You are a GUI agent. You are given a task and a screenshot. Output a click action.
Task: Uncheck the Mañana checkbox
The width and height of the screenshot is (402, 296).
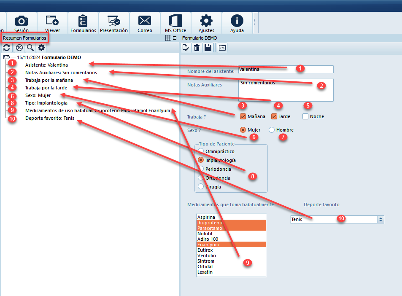(x=243, y=116)
